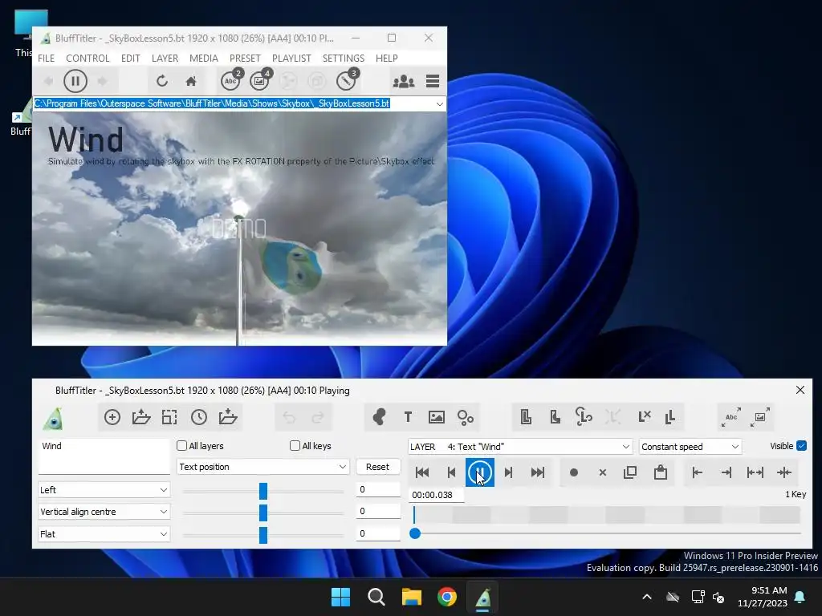Click the copy key icon
The image size is (822, 616).
[x=630, y=472]
